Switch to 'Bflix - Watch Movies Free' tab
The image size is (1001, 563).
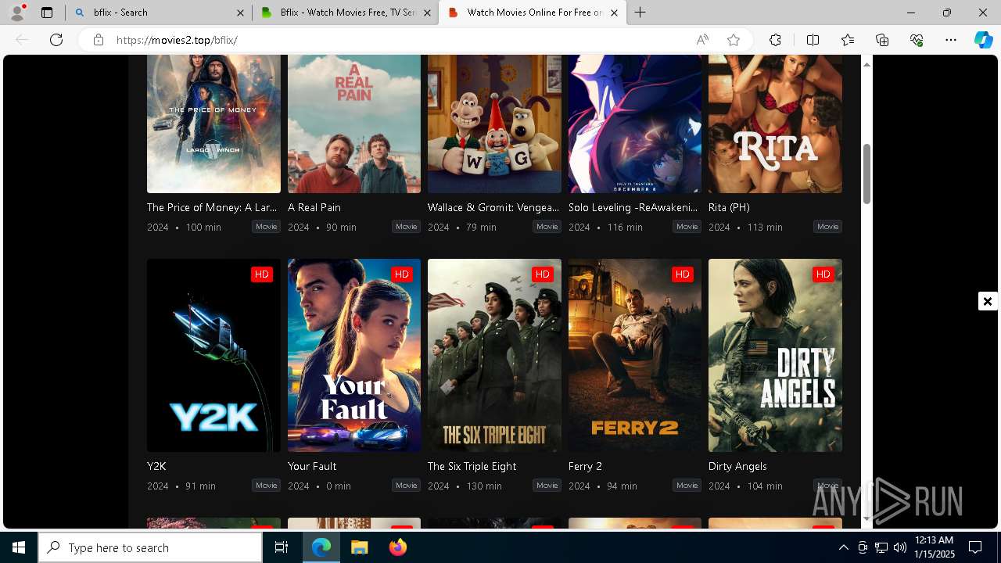tap(345, 13)
